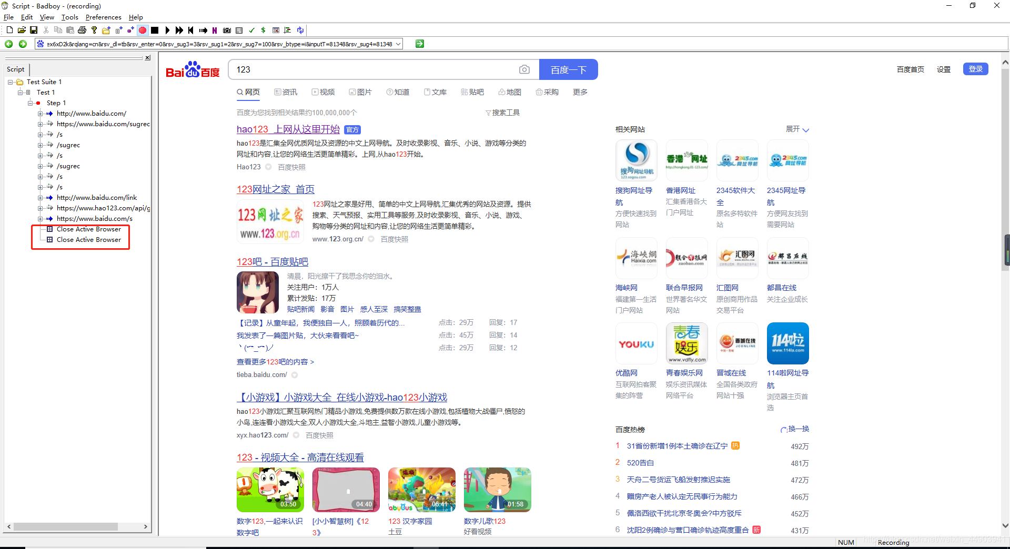This screenshot has width=1010, height=549.
Task: Expand the https://www.baidu.com/s request
Action: 41,219
